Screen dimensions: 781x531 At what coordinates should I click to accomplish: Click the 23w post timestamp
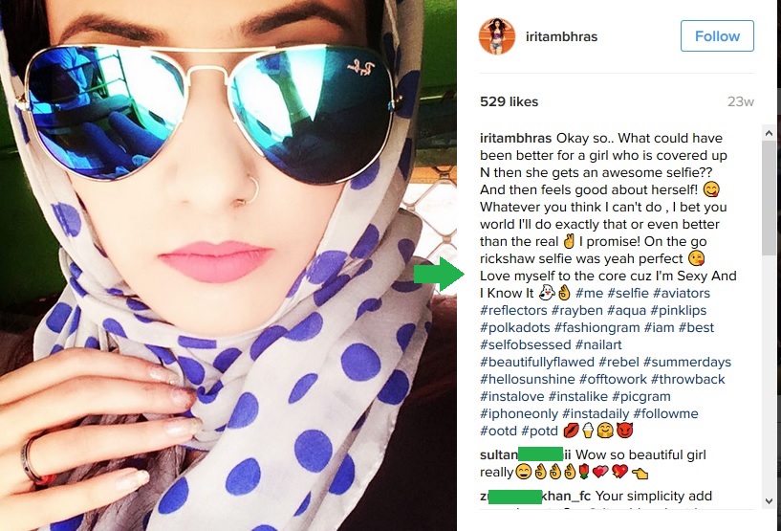tap(740, 101)
